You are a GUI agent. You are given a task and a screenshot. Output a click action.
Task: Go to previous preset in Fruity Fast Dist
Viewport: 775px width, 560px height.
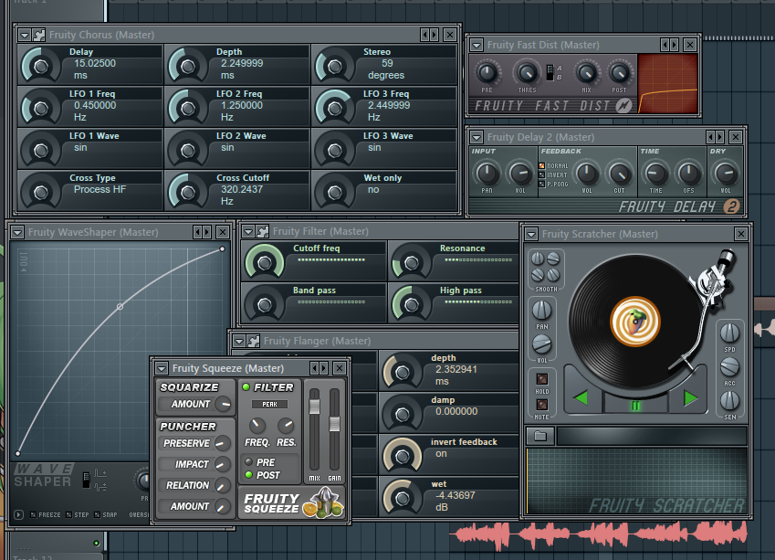[x=665, y=45]
